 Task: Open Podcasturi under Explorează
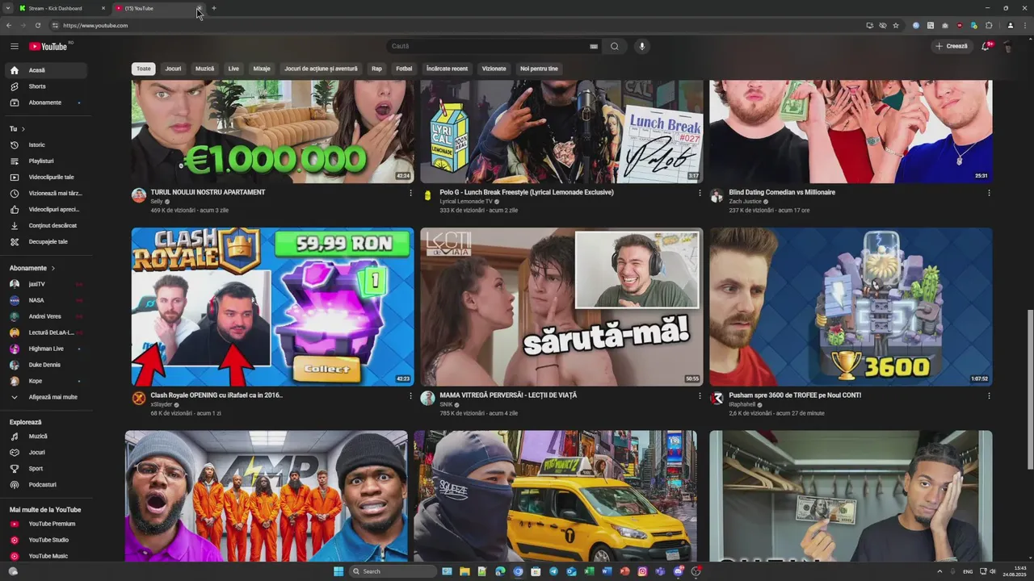pos(44,485)
